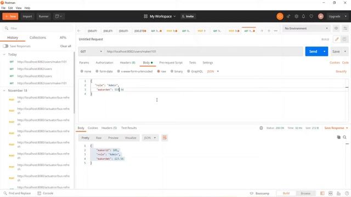Click the heart icon in header
The height and width of the screenshot is (197, 351).
point(311,16)
